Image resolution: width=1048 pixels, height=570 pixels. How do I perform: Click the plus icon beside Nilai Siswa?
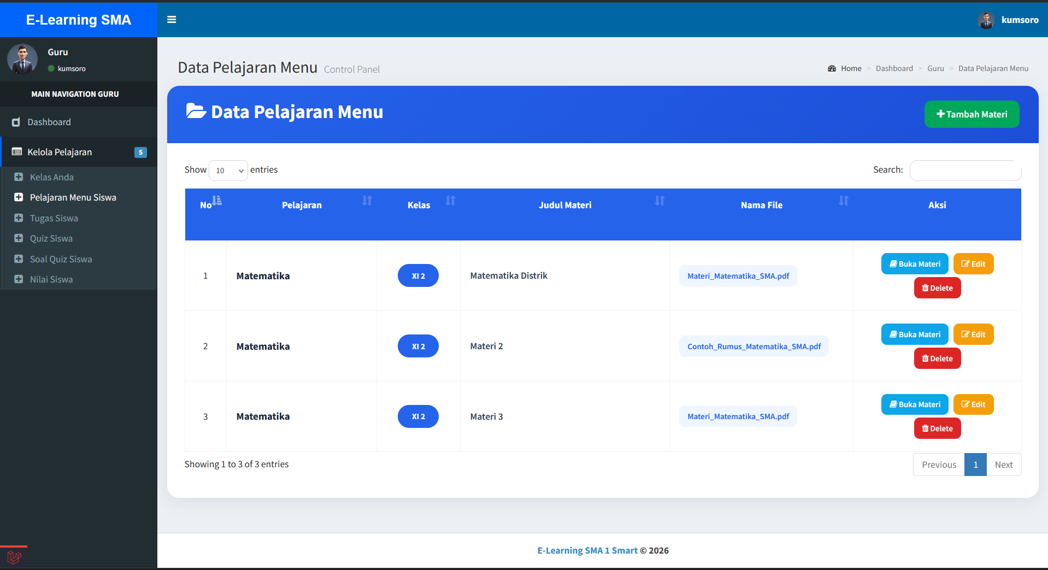click(19, 279)
